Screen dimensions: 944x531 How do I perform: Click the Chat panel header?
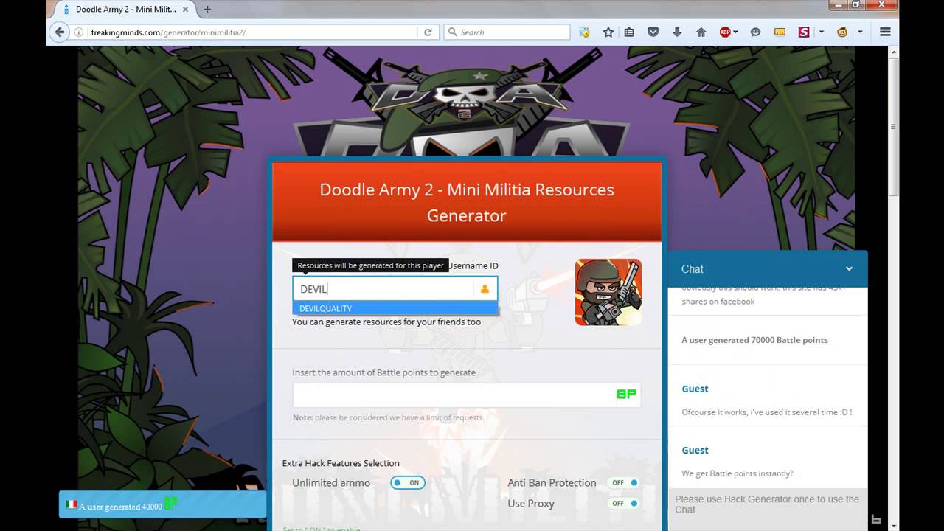pyautogui.click(x=768, y=269)
